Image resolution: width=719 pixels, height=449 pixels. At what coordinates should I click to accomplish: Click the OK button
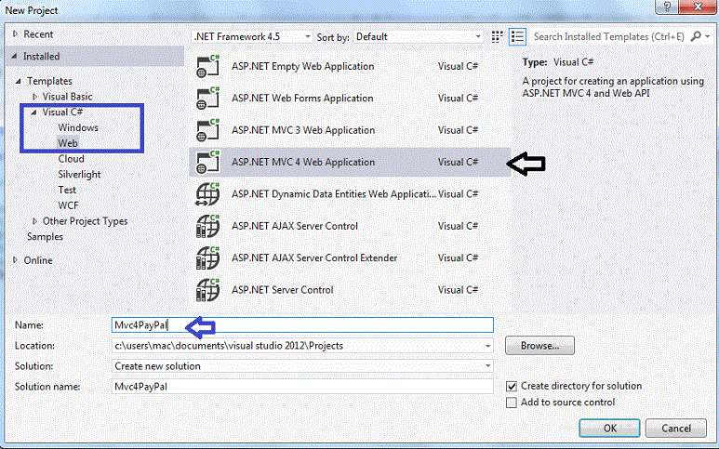609,429
